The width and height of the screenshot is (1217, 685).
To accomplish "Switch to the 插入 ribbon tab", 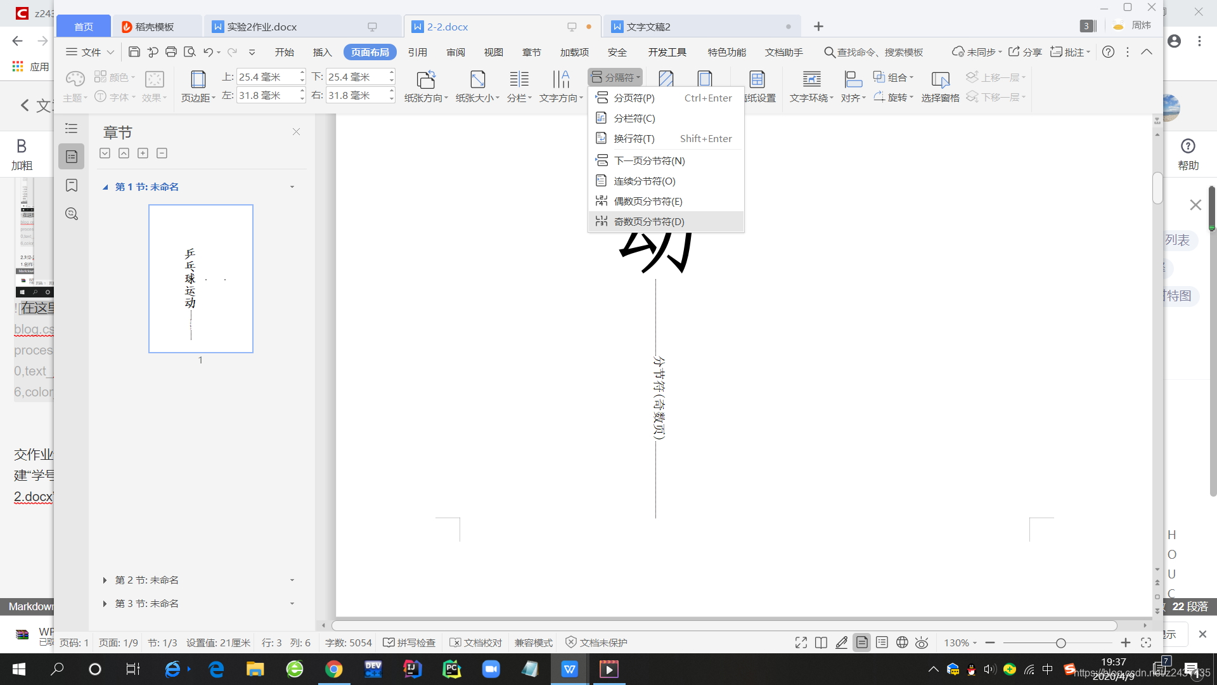I will point(322,52).
